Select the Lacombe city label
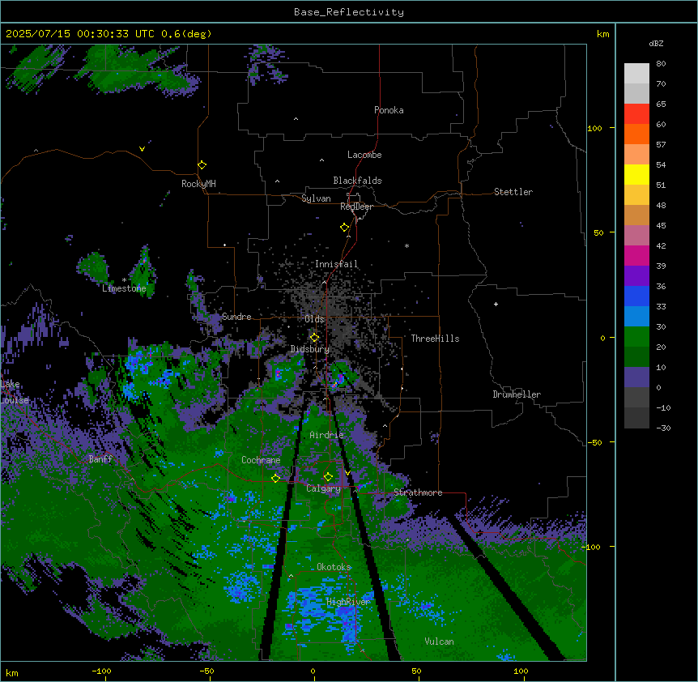 [364, 155]
